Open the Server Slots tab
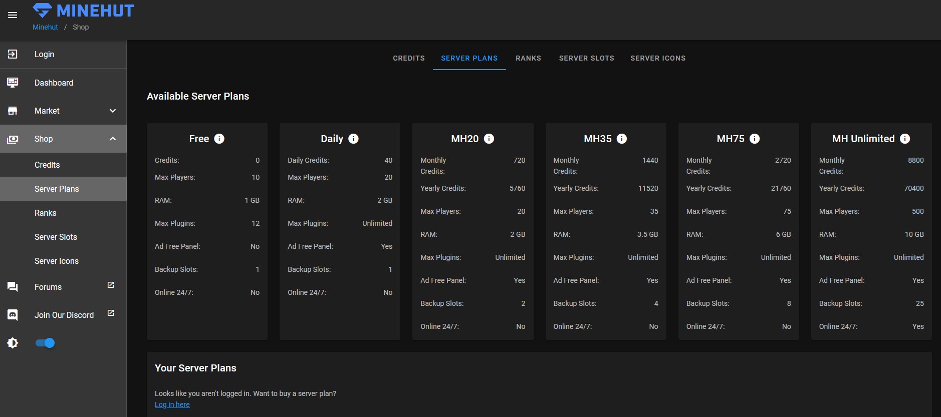 586,58
